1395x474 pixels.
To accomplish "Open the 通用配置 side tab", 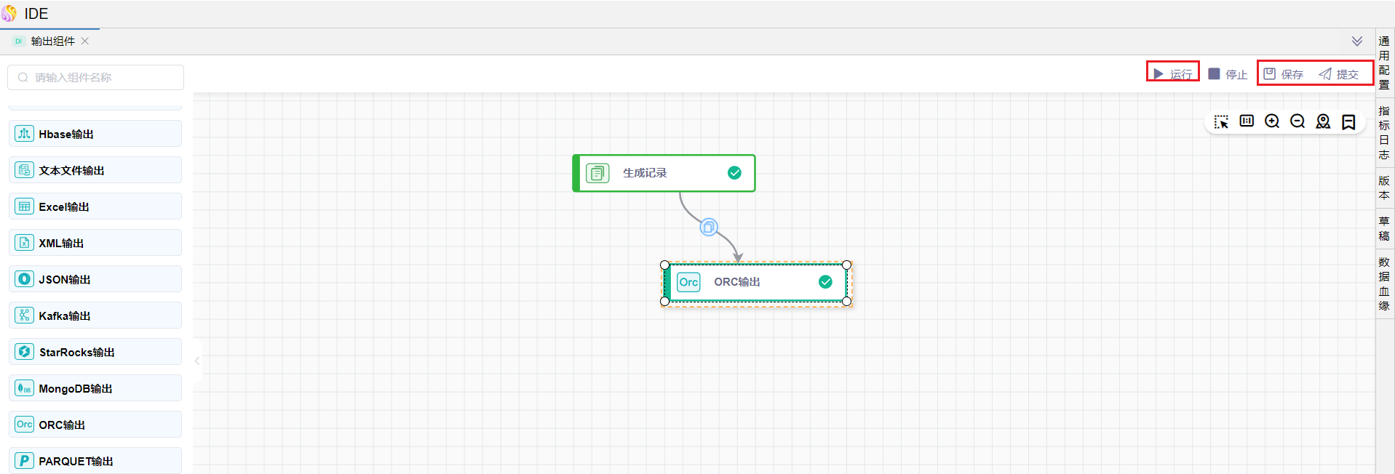I will click(x=1384, y=63).
